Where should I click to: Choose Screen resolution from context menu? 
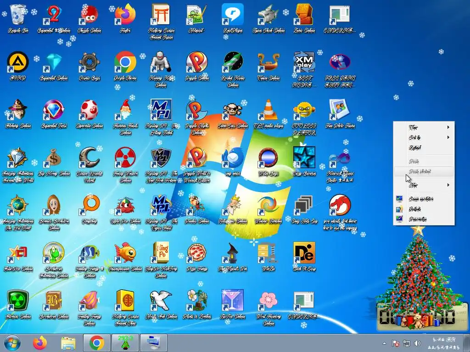pyautogui.click(x=424, y=199)
